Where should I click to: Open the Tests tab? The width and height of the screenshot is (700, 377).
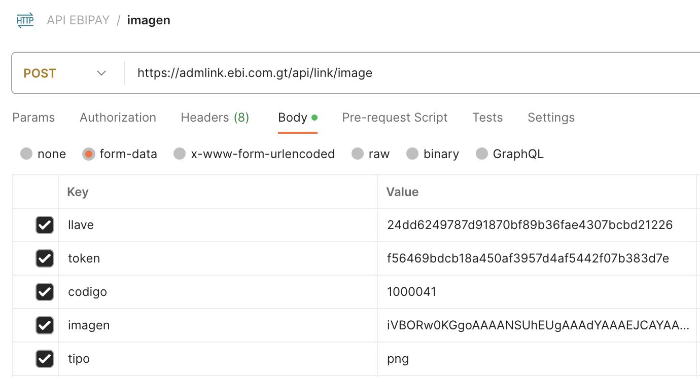[x=487, y=118]
